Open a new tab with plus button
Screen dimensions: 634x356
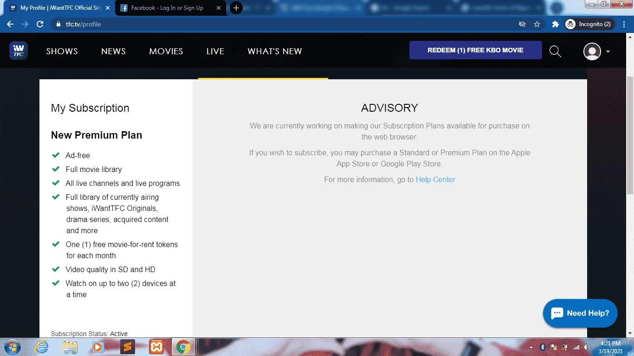tap(236, 8)
